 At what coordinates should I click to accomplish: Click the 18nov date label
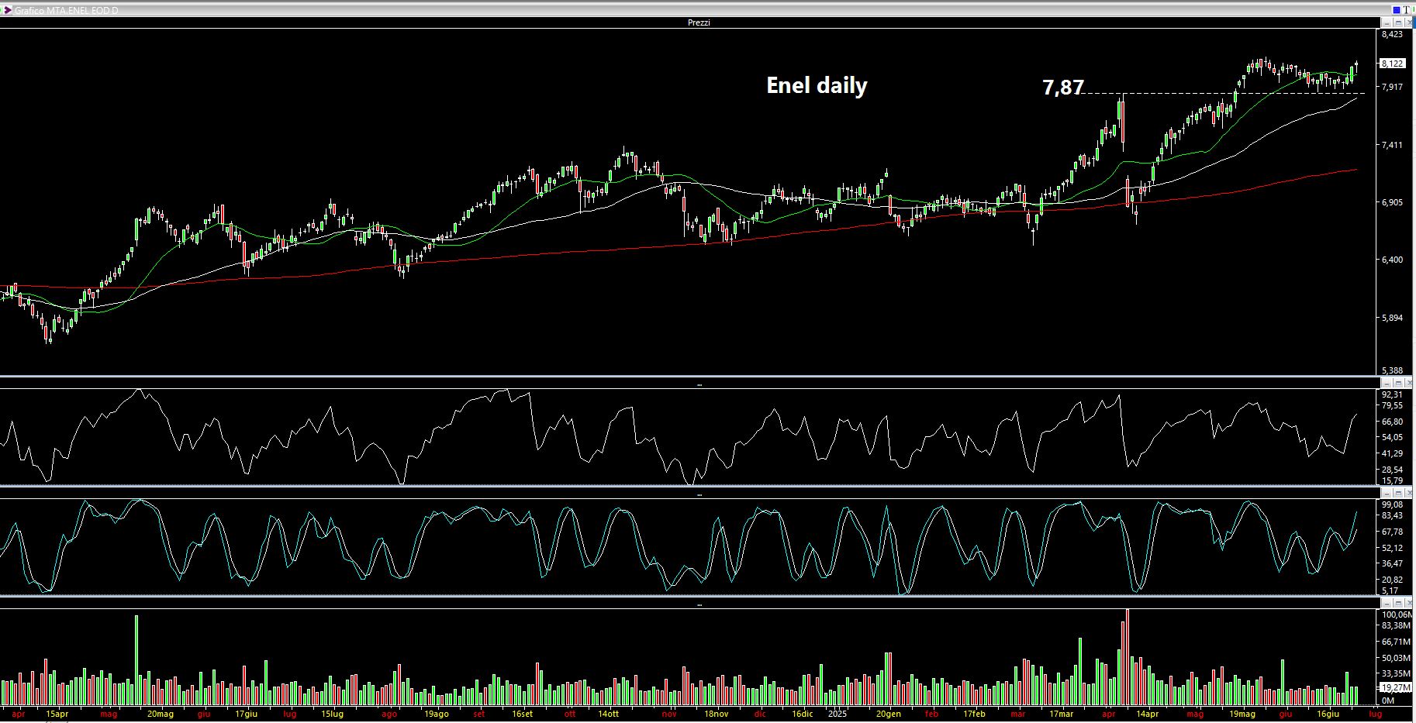click(716, 714)
